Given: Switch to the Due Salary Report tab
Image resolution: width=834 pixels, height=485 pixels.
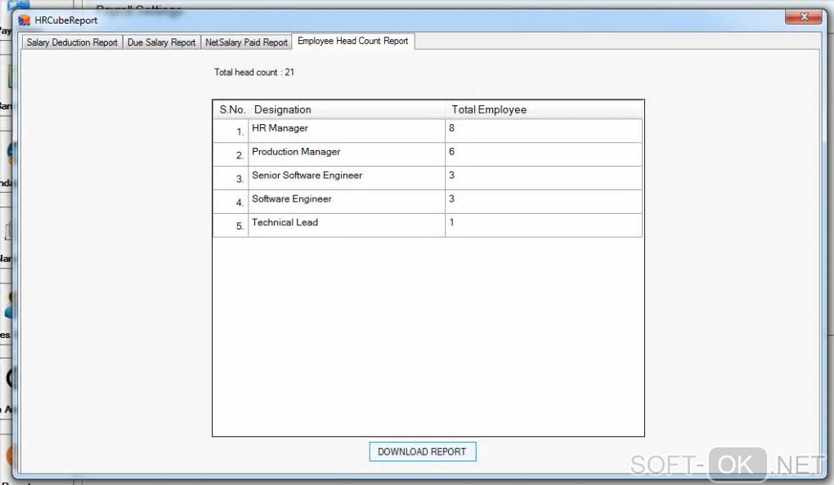Looking at the screenshot, I should point(162,42).
